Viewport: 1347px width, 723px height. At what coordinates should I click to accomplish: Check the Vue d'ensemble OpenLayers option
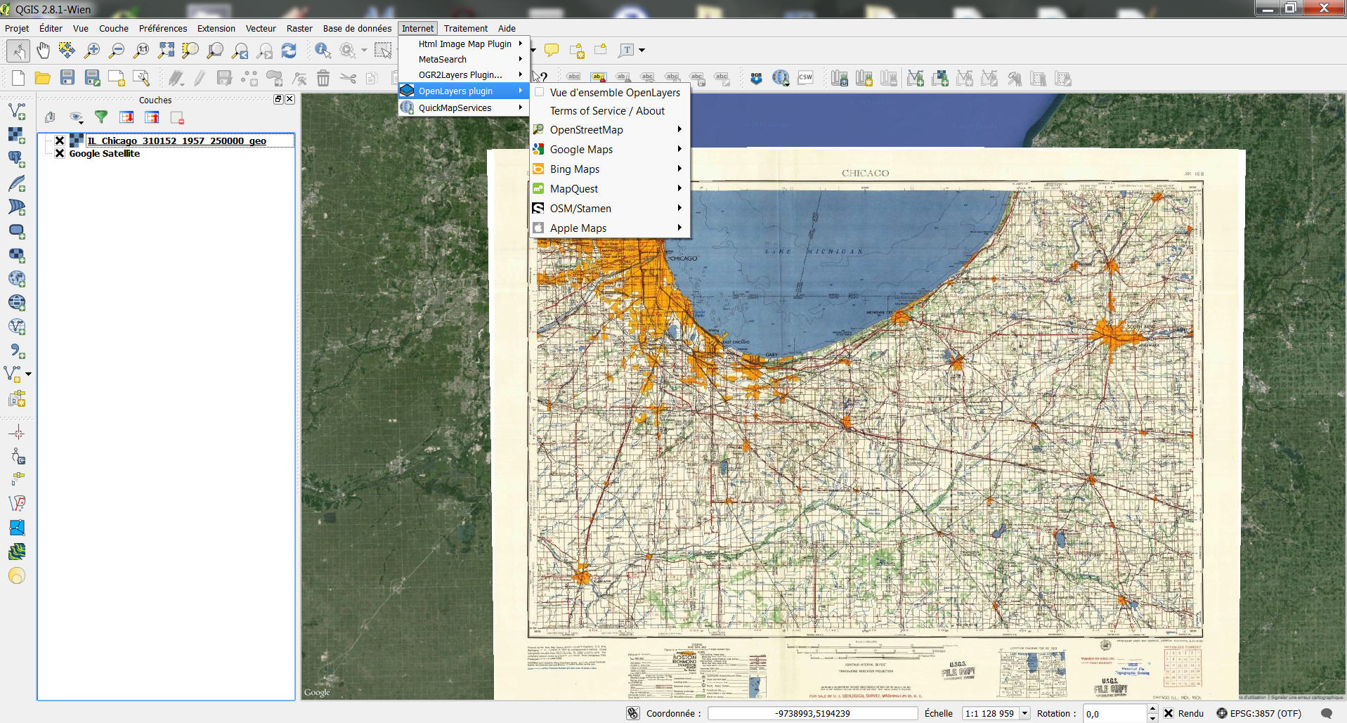(x=540, y=92)
